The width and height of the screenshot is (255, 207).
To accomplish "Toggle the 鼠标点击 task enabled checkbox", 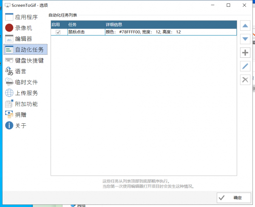I will tap(58, 32).
